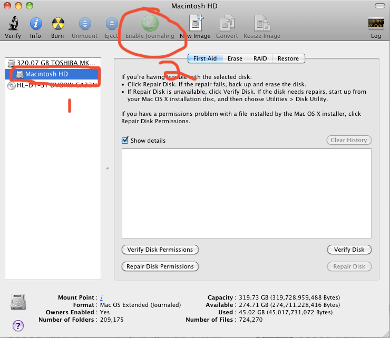Open the Mount Point slash link
Screen dimensions: 390x338
click(x=102, y=297)
